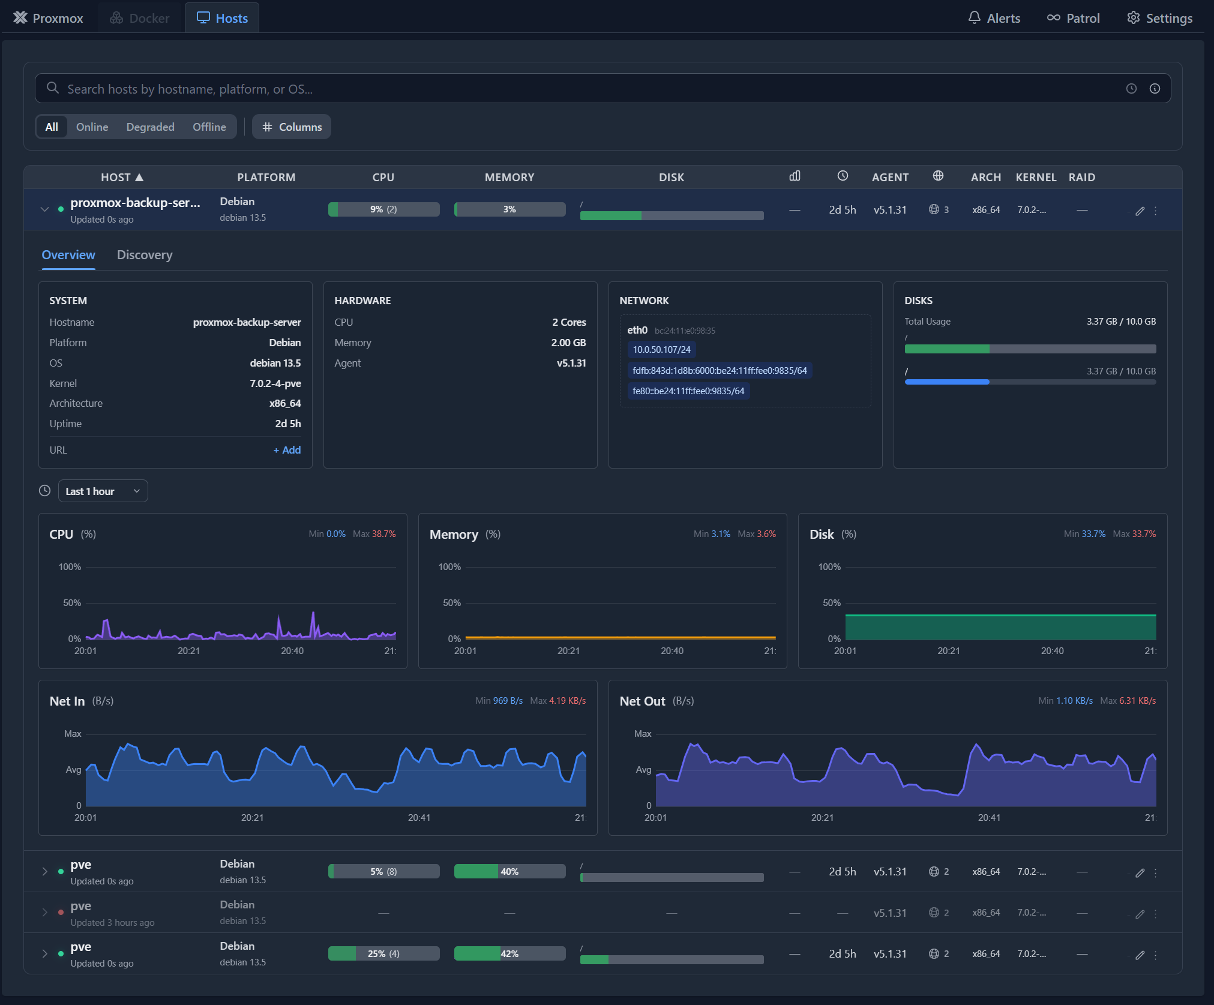The width and height of the screenshot is (1214, 1005).
Task: Click proxmox-backup-server CPU 9% bar
Action: tap(383, 209)
